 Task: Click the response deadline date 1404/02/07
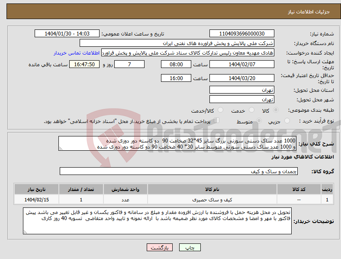241,64
